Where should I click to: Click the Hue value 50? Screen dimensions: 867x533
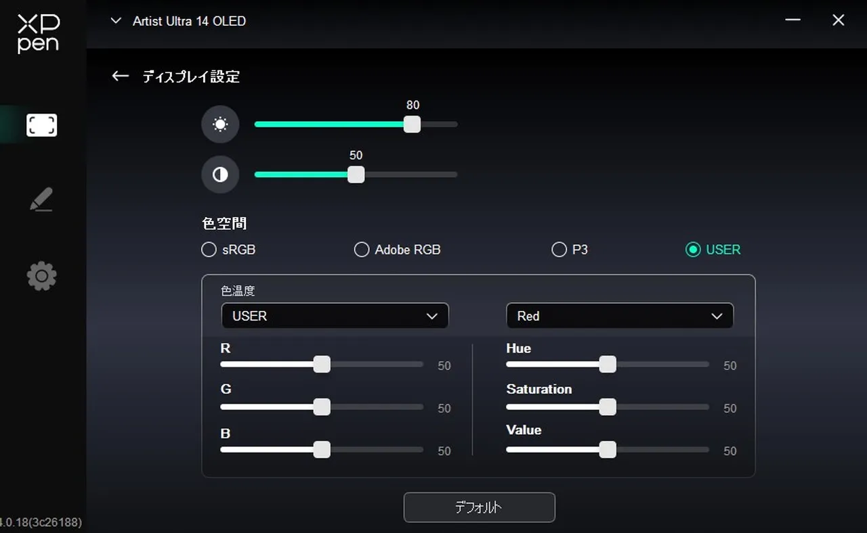(x=729, y=366)
